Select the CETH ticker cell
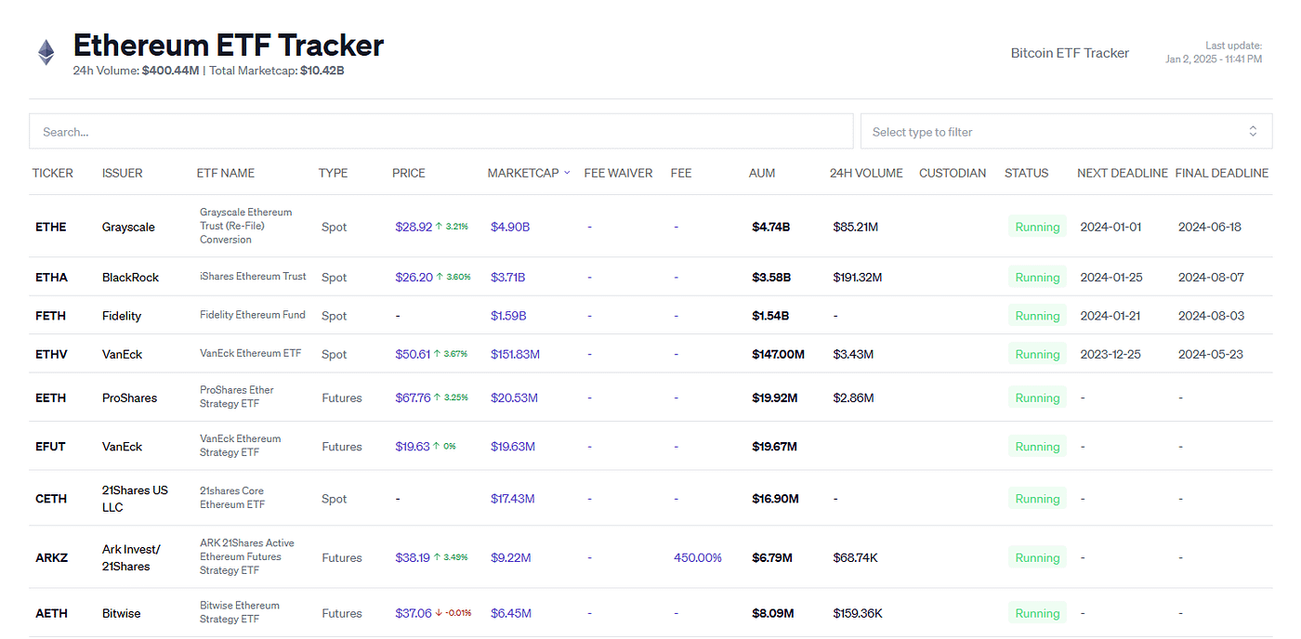 [51, 499]
